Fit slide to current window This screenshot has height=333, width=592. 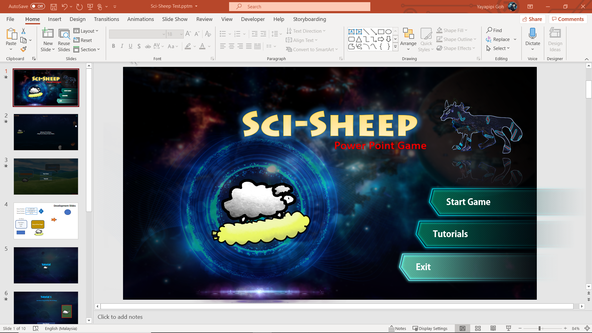[x=587, y=328]
